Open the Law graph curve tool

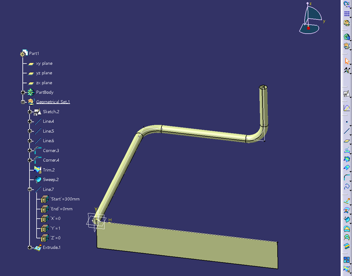(346, 108)
